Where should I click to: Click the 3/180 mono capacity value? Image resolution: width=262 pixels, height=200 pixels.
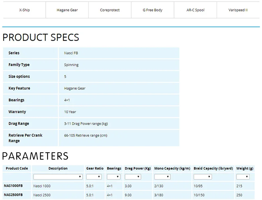159,195
